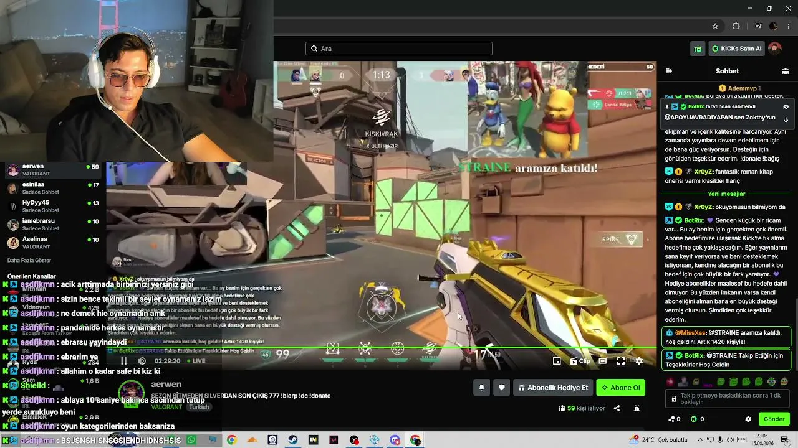The height and width of the screenshot is (448, 798).
Task: Click Adammvp top gifter badge
Action: [x=740, y=88]
